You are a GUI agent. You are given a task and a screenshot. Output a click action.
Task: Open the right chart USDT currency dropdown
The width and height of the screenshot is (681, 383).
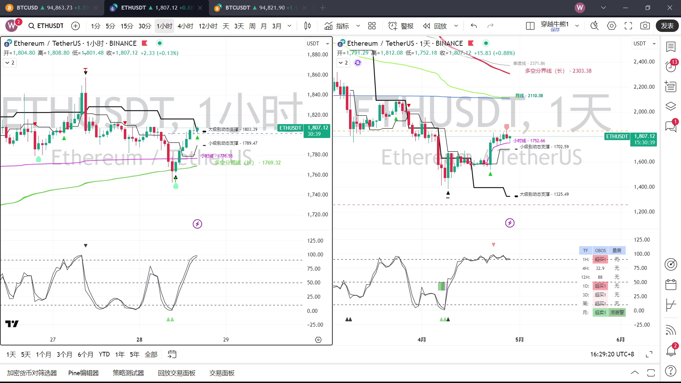tap(645, 43)
